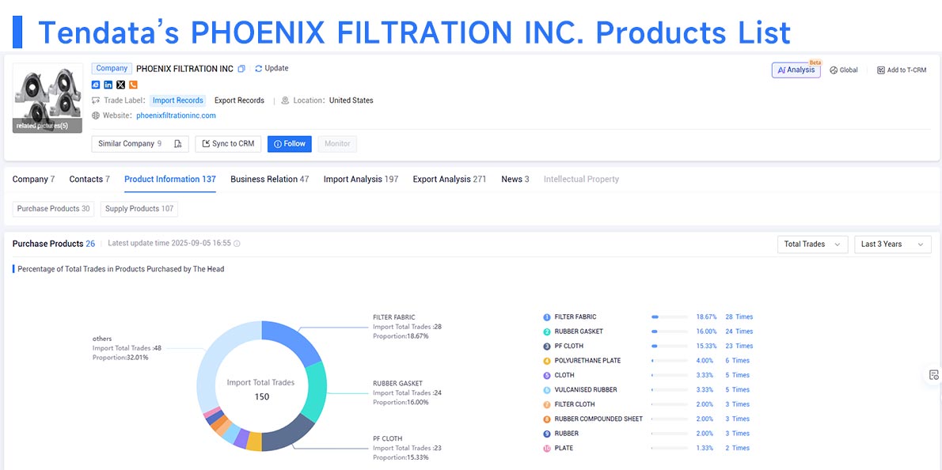Switch to Supply Products 107 filter
Image resolution: width=942 pixels, height=470 pixels.
click(x=139, y=209)
